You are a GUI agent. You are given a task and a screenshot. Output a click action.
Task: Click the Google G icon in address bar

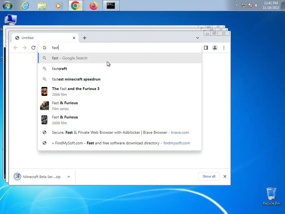[44, 48]
